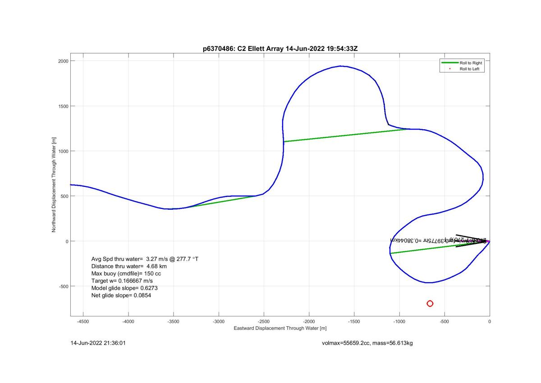
Task: Click the 'Model glide slope= 0.6273' text
Action: pyautogui.click(x=124, y=288)
